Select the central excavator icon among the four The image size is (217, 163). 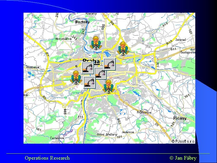(101, 74)
